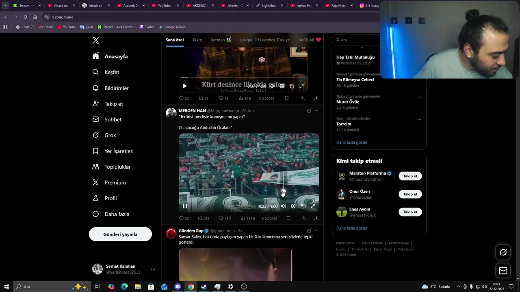The image size is (520, 292).
Task: Play the 0:07 / 1:59 video
Action: pyautogui.click(x=185, y=86)
